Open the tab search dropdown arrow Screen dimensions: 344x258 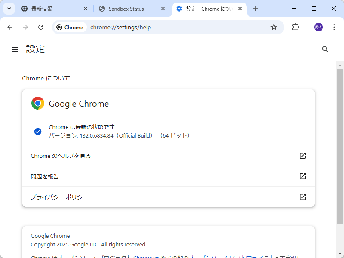9,9
